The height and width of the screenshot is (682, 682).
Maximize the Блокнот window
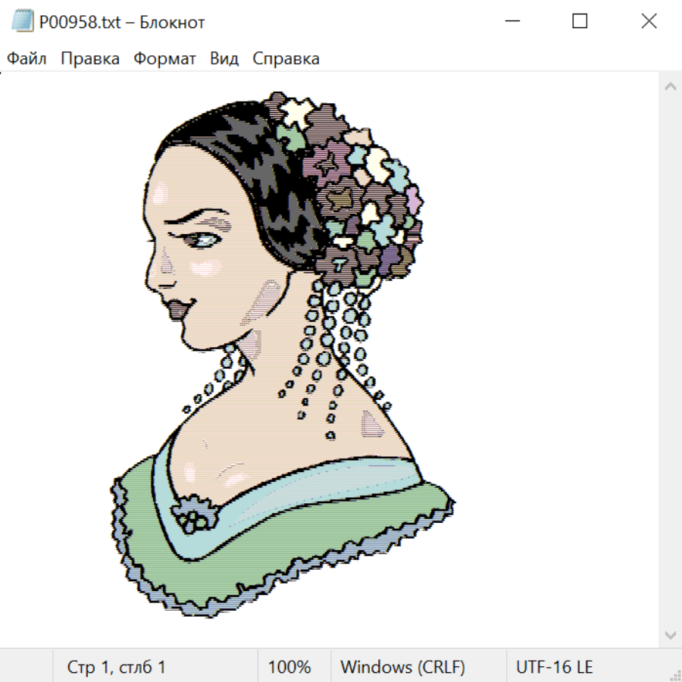point(580,22)
